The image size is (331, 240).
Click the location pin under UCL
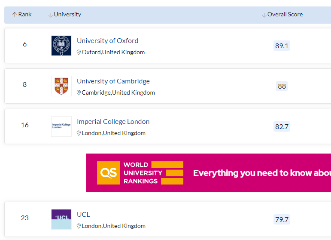point(79,226)
